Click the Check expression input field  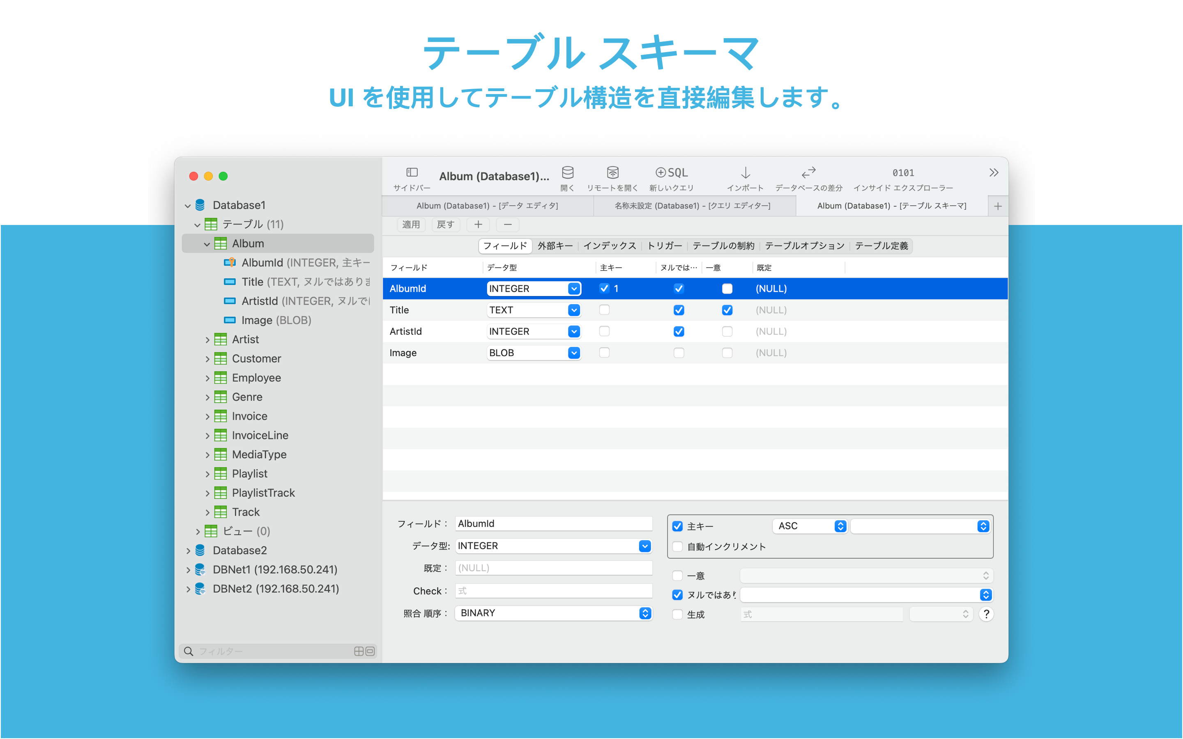pyautogui.click(x=553, y=591)
